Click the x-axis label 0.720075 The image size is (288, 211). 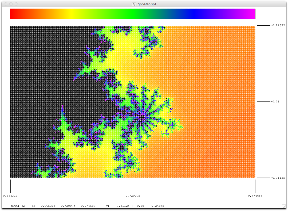[133, 196]
